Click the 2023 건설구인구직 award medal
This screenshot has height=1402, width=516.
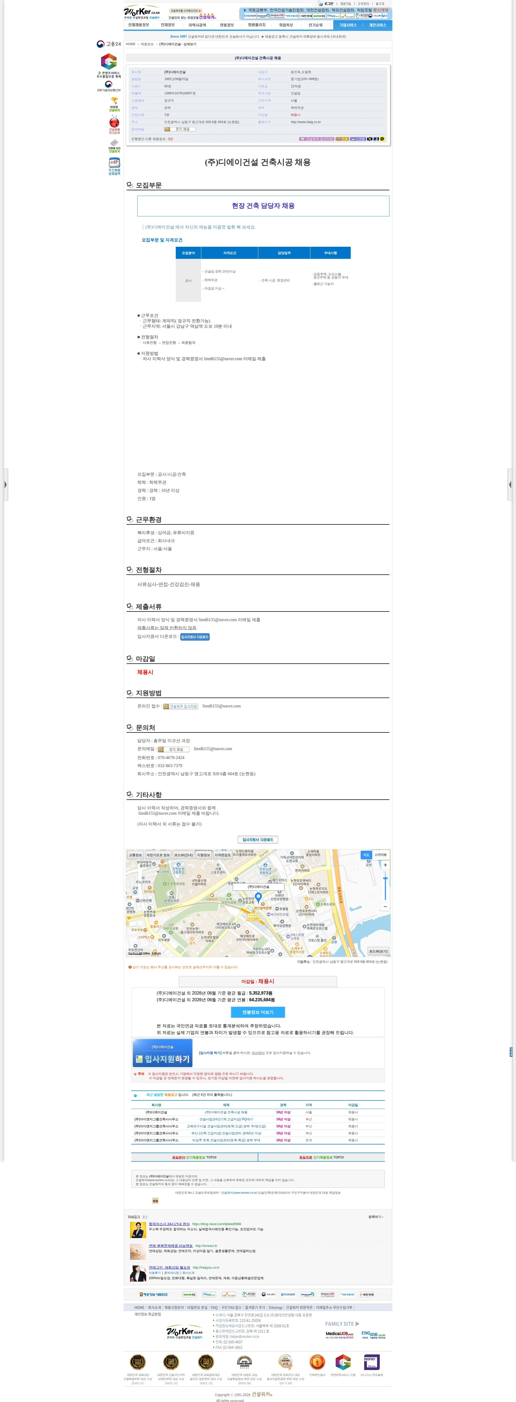(171, 1362)
